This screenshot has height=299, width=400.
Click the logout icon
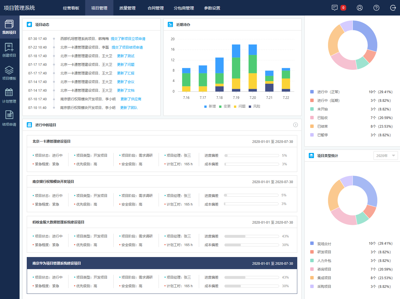coord(393,8)
